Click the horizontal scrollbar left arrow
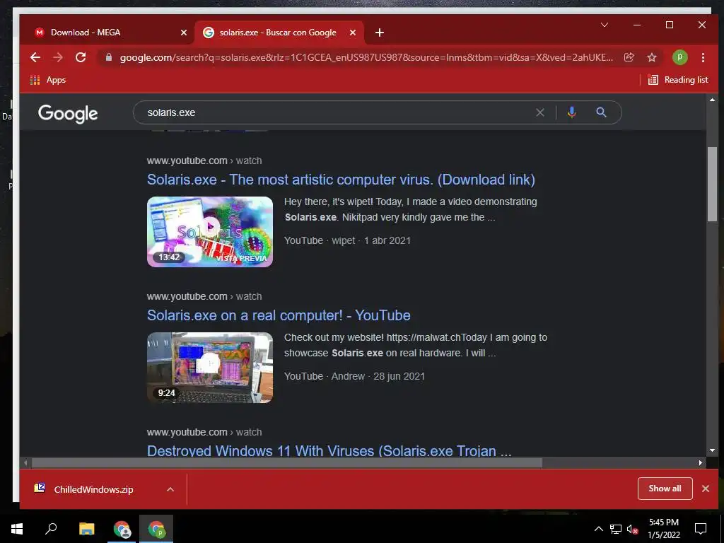Image resolution: width=724 pixels, height=543 pixels. click(x=25, y=462)
